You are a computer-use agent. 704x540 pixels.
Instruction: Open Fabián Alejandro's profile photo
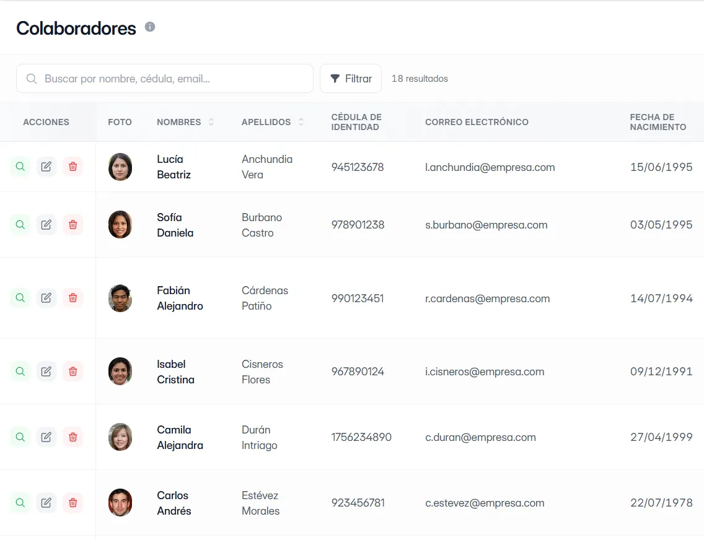[x=120, y=298]
